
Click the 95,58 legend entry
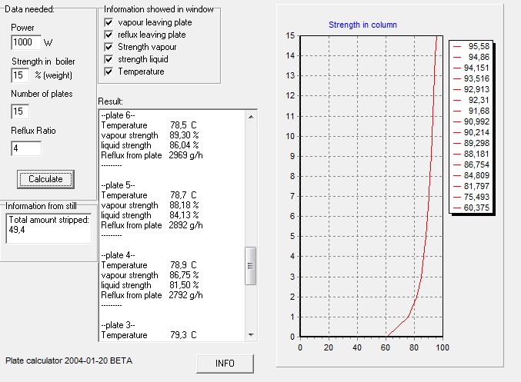(479, 46)
